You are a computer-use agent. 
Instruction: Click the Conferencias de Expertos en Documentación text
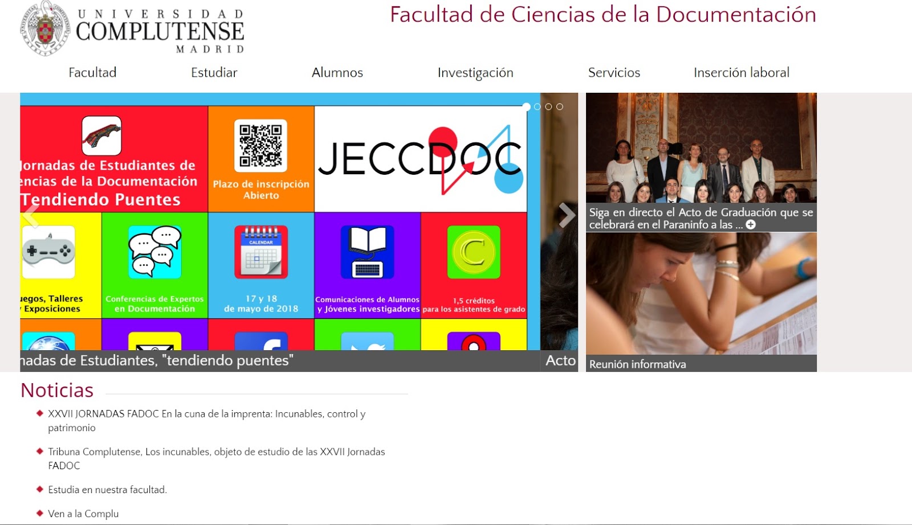154,303
